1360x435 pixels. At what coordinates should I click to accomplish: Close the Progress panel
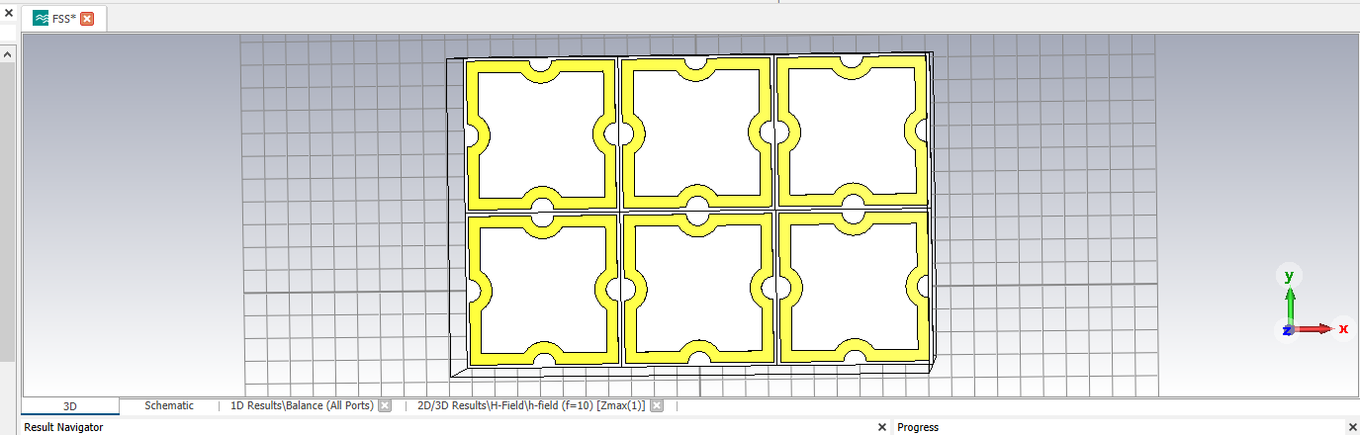coord(1352,427)
